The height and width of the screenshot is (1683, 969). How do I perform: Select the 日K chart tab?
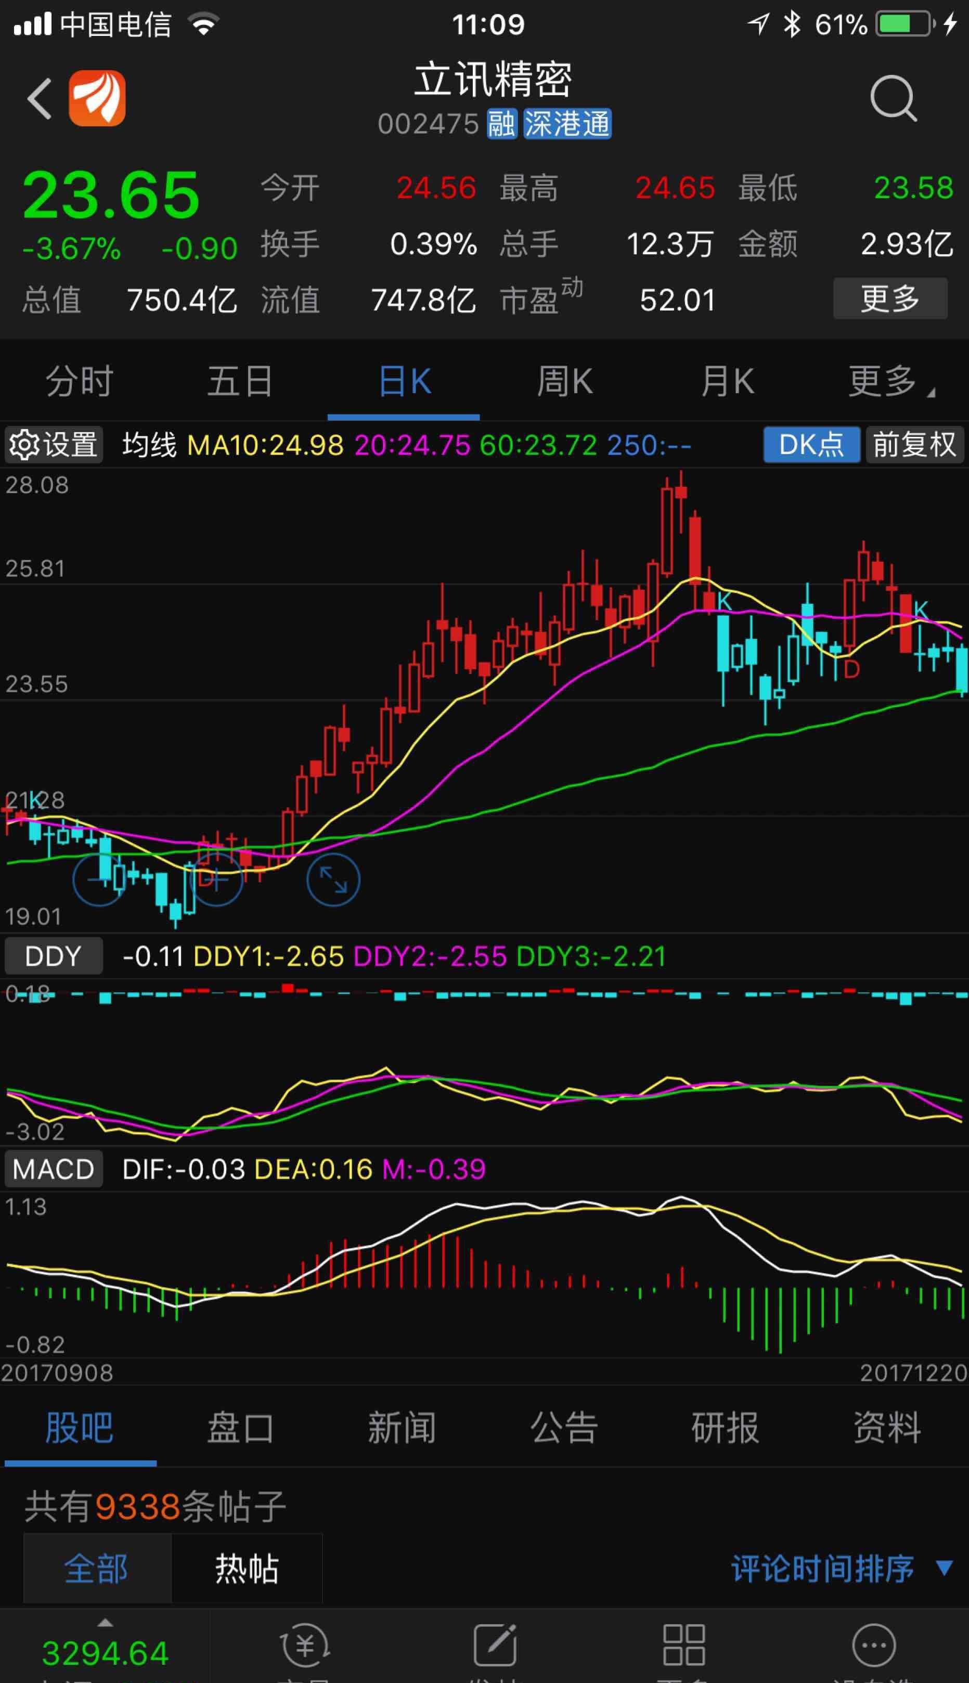404,381
